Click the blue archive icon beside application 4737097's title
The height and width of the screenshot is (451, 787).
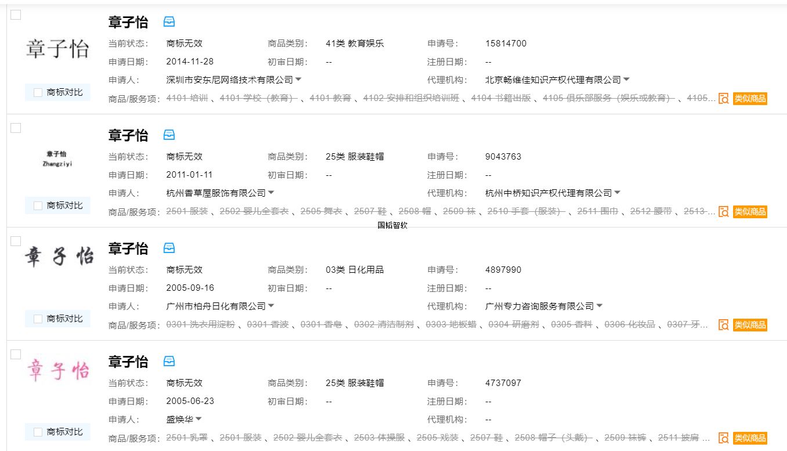pyautogui.click(x=169, y=362)
